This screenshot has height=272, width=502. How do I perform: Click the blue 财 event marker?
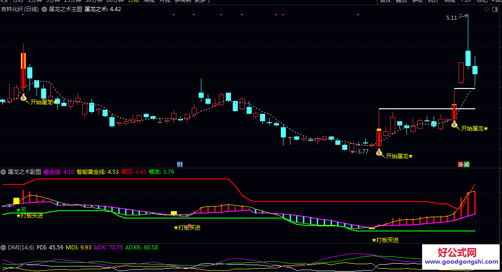point(180,164)
